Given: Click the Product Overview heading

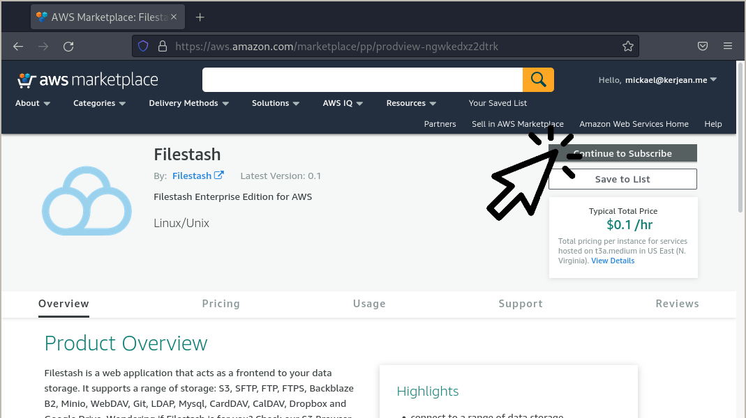Looking at the screenshot, I should 126,343.
